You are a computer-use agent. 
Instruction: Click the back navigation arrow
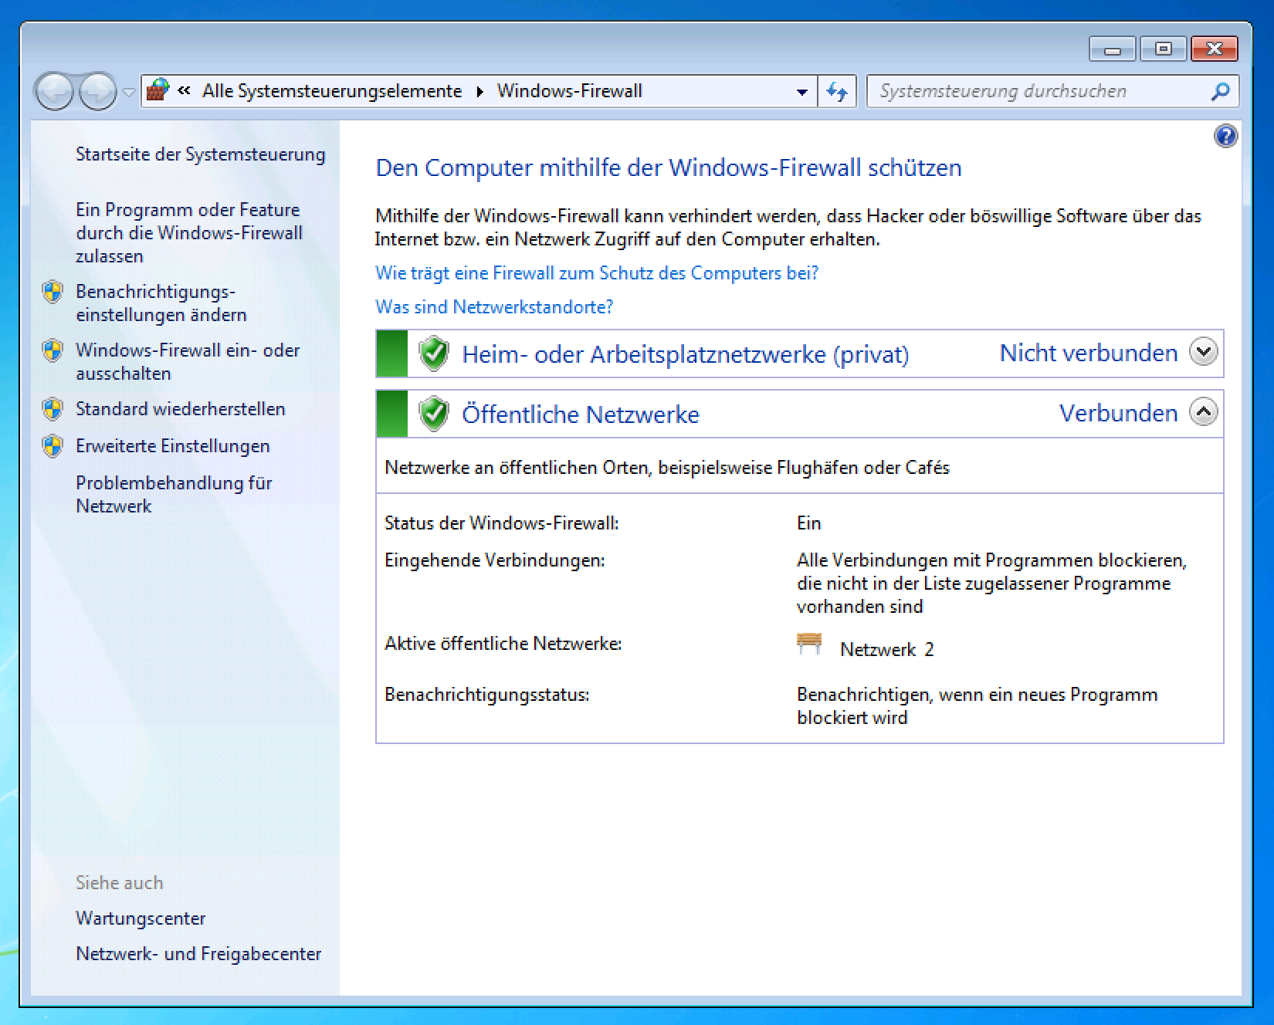coord(54,90)
